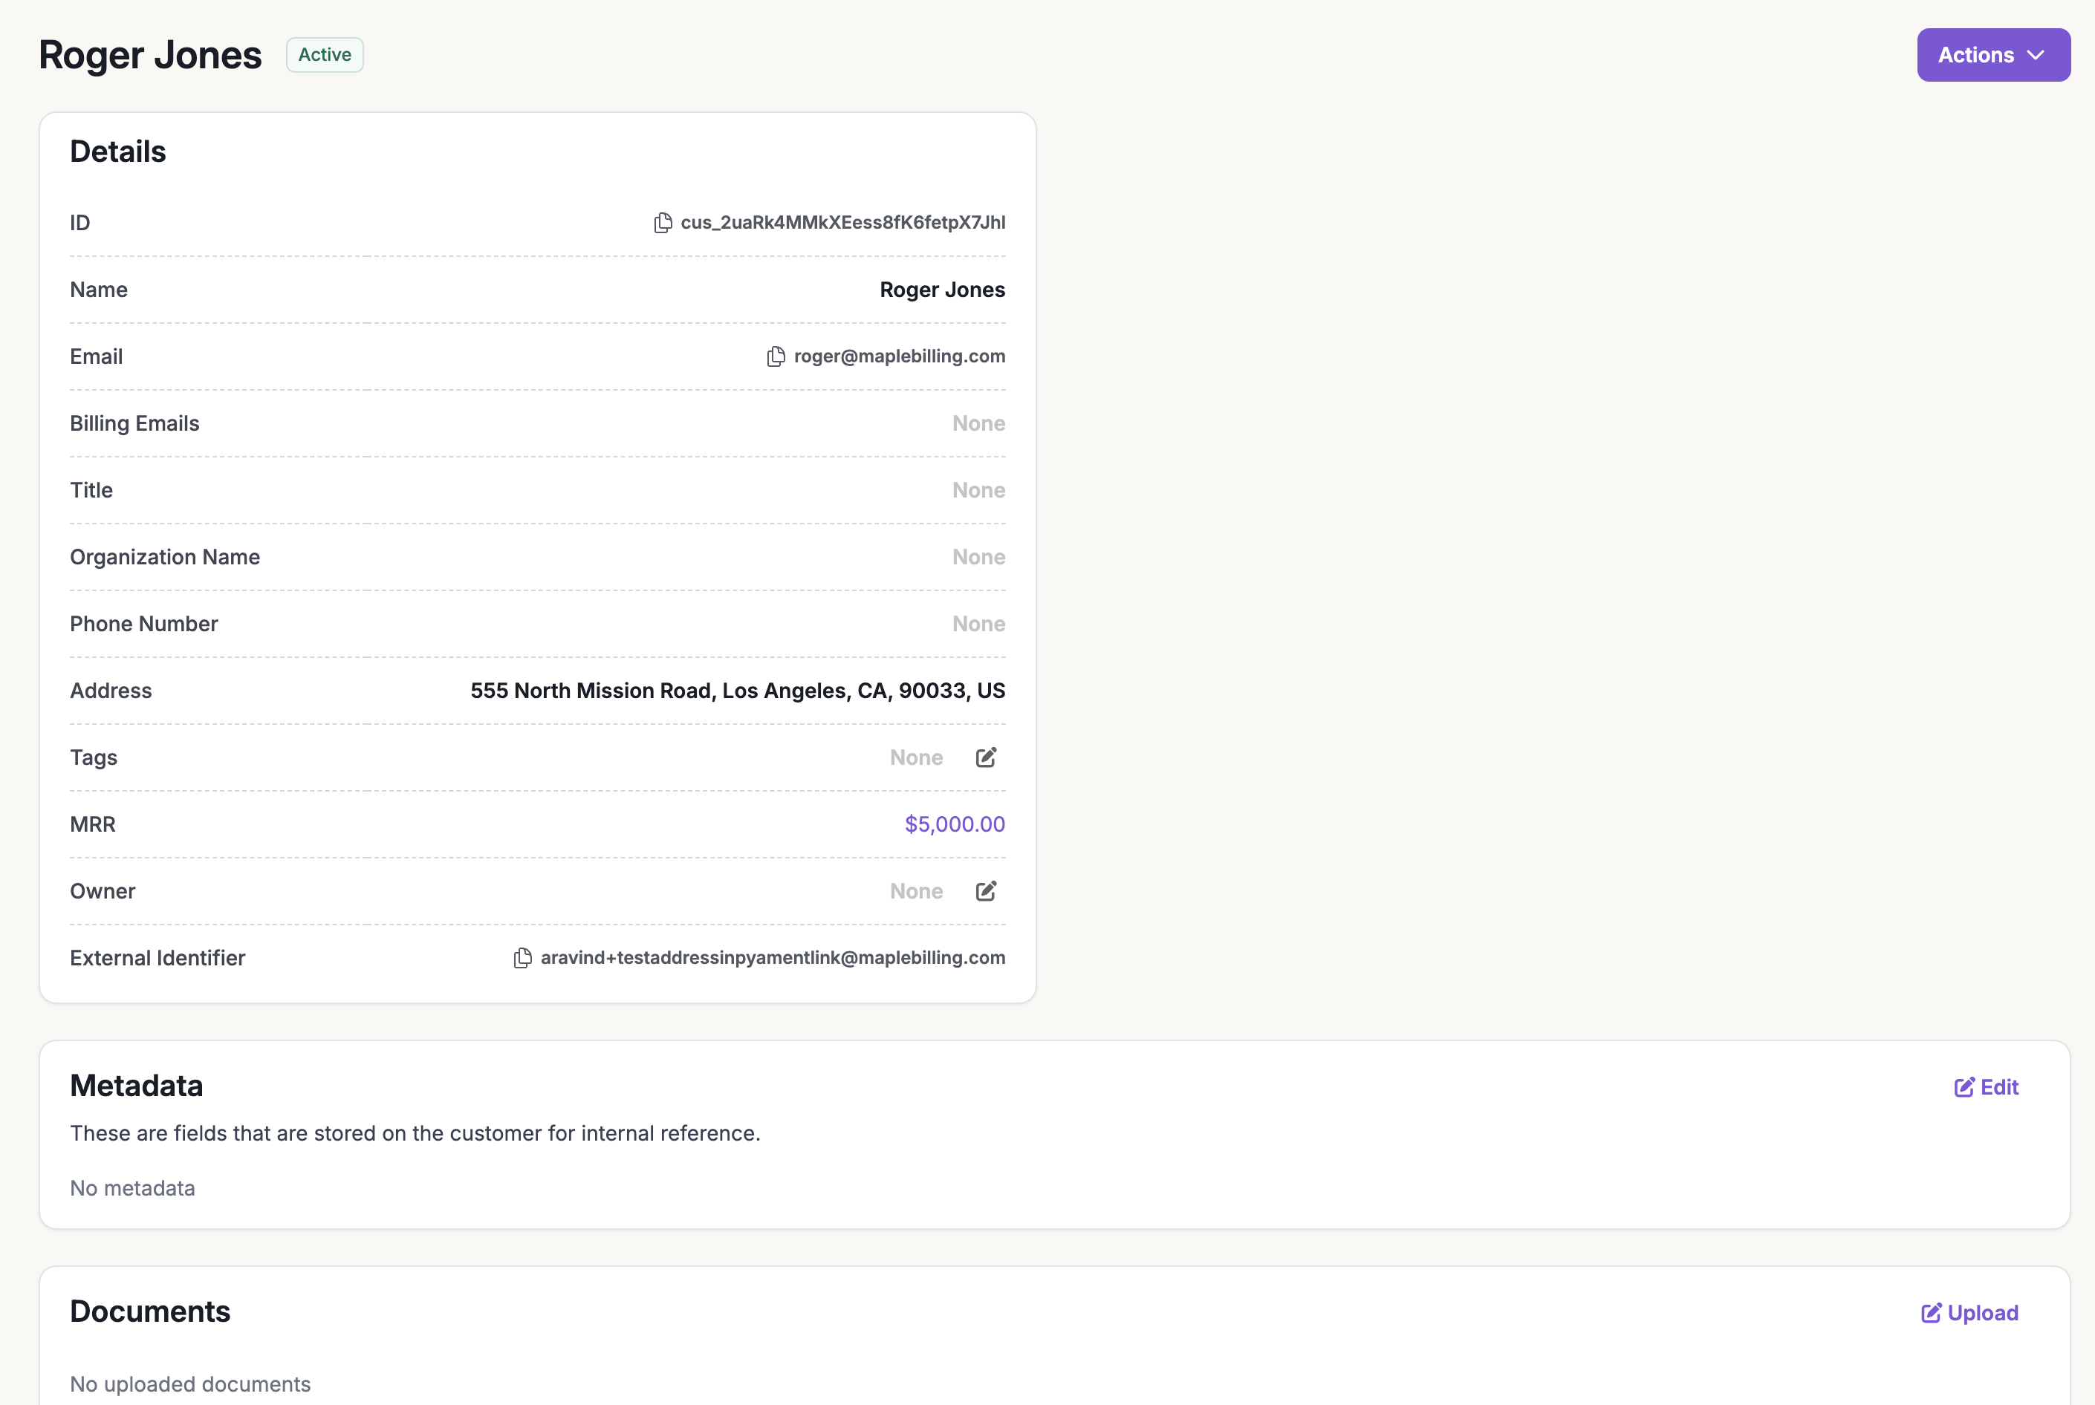The width and height of the screenshot is (2095, 1405).
Task: Click the Details section heading
Action: click(117, 151)
